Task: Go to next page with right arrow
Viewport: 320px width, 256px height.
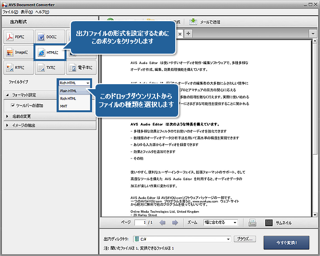Action: point(175,223)
